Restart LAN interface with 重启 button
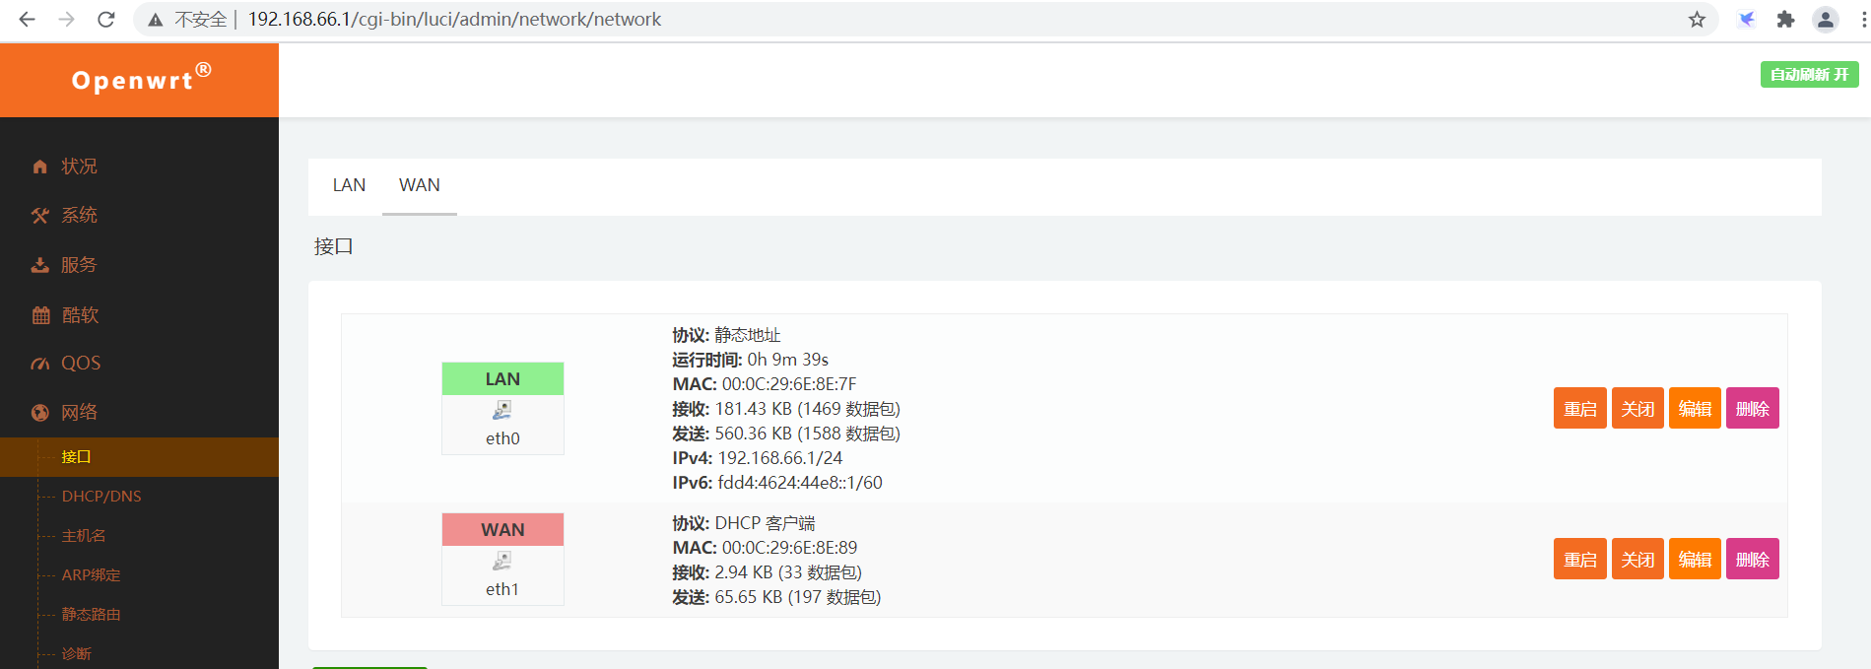 pyautogui.click(x=1580, y=408)
